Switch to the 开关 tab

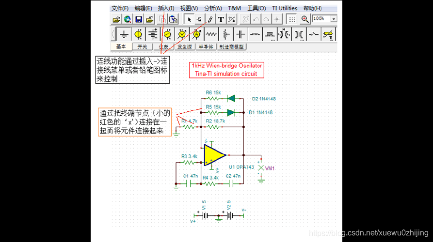coord(142,47)
